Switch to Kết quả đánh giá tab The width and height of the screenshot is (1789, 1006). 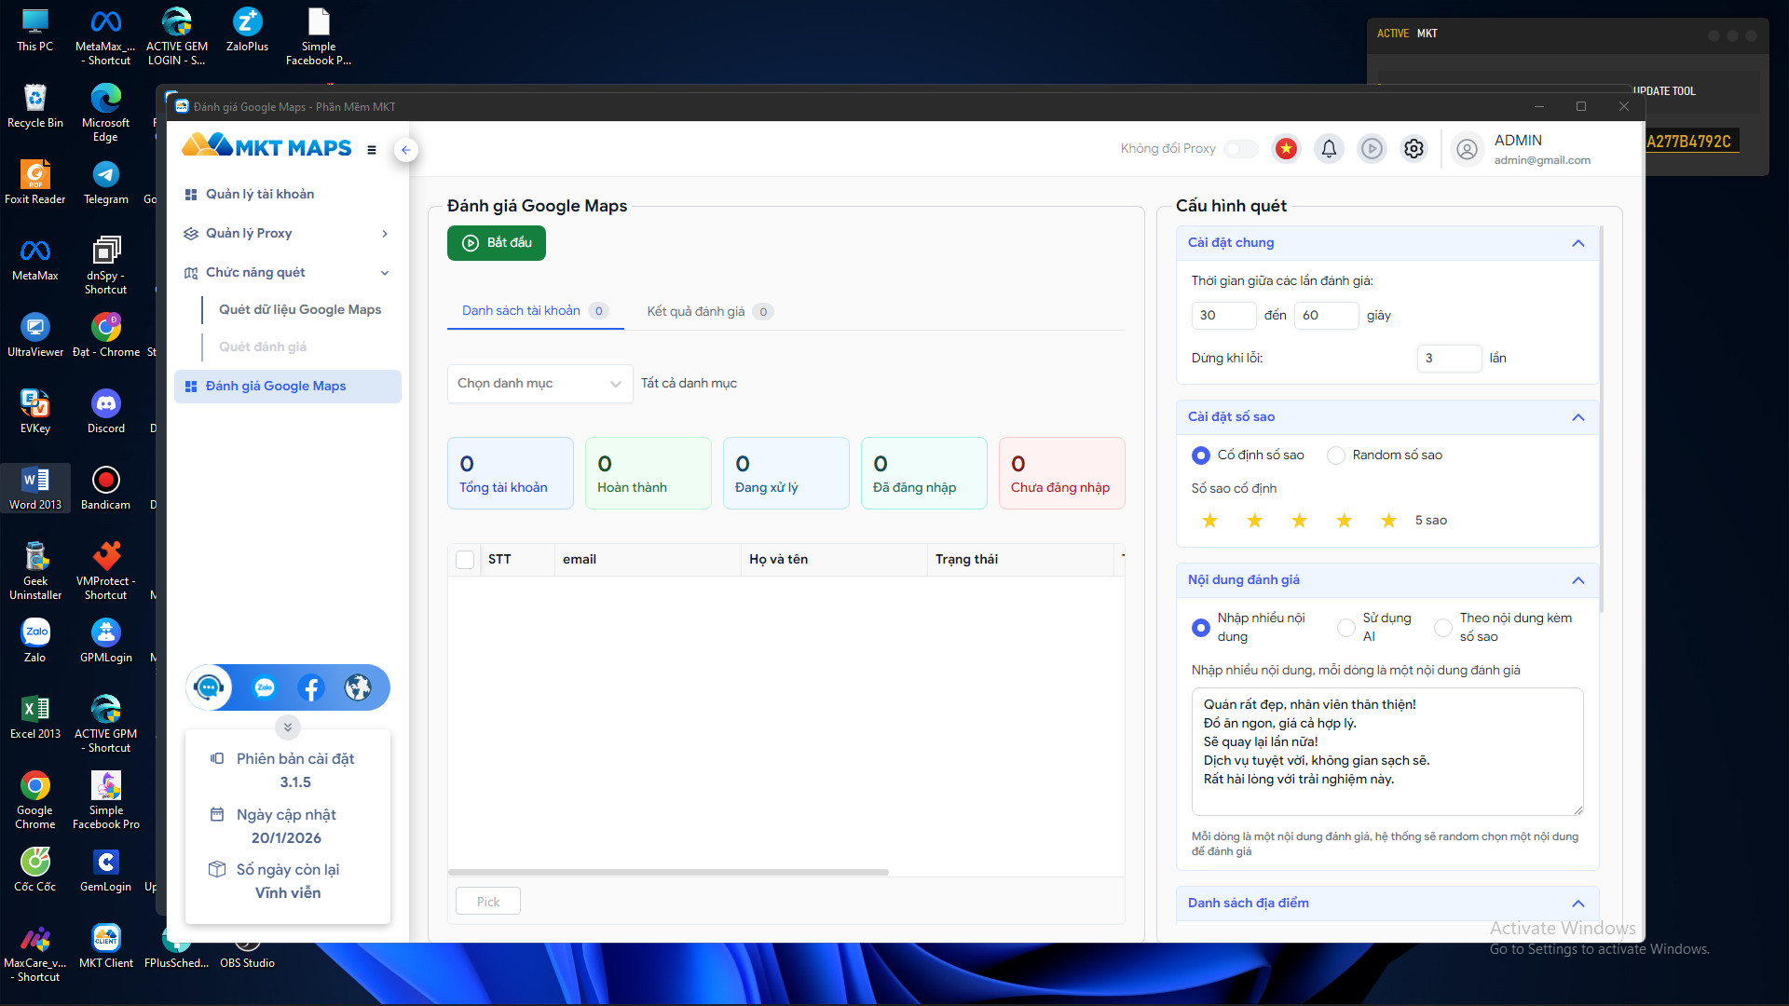point(708,311)
